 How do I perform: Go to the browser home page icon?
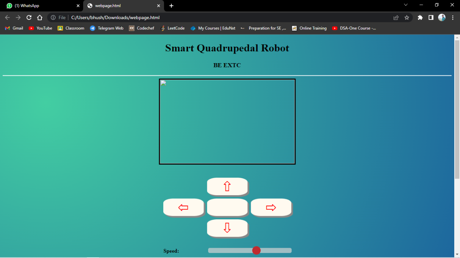coord(39,18)
